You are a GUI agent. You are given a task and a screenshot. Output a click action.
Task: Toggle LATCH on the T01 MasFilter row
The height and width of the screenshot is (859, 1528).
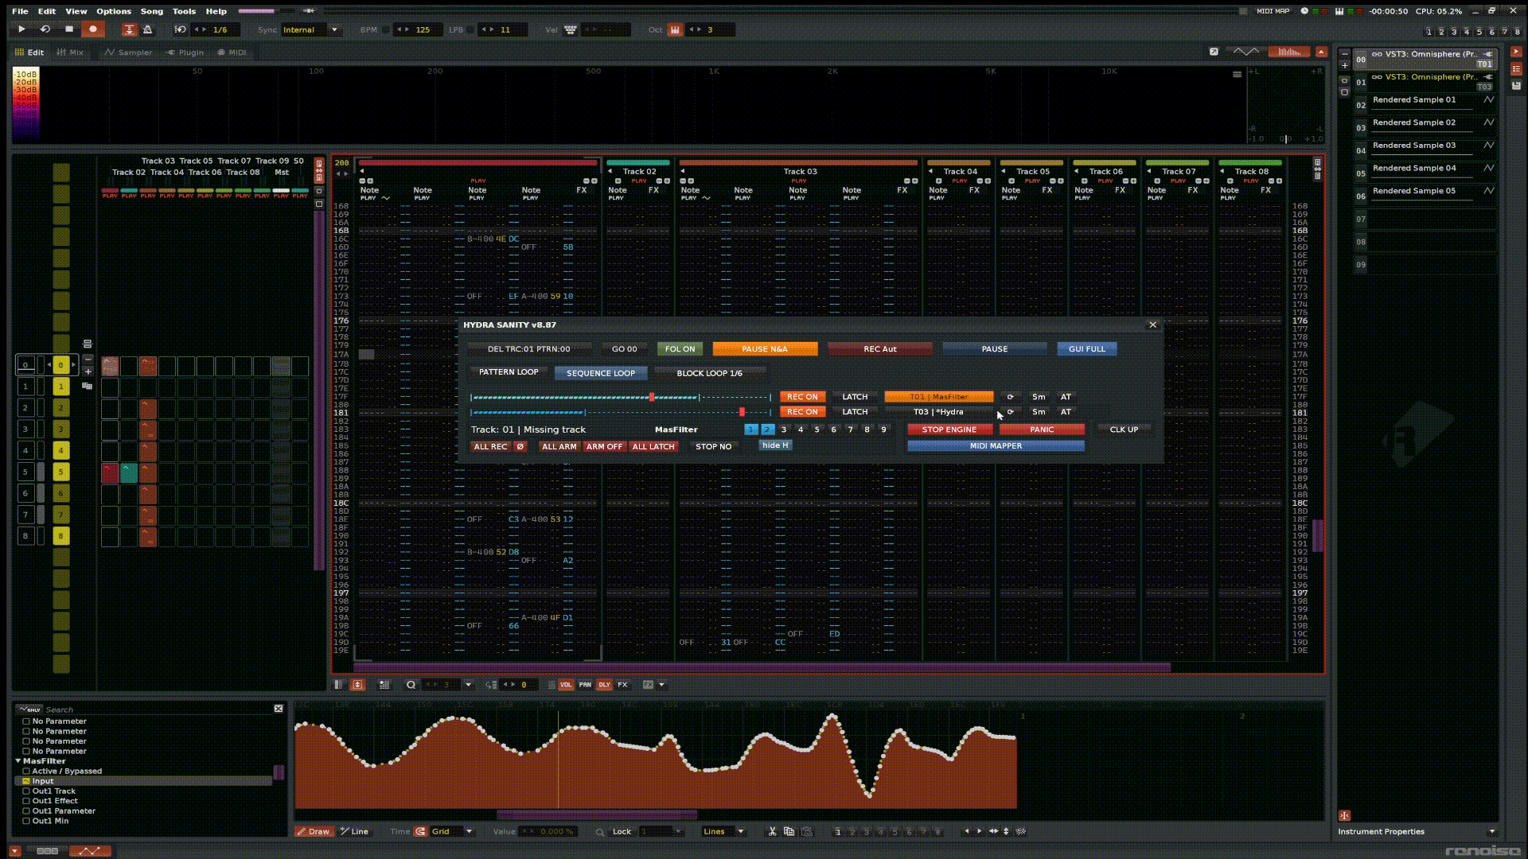pos(855,397)
